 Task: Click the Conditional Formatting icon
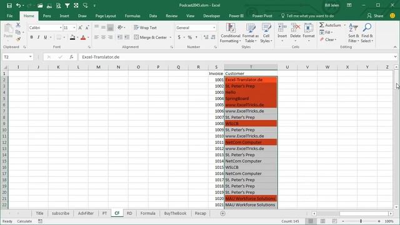coord(231,27)
